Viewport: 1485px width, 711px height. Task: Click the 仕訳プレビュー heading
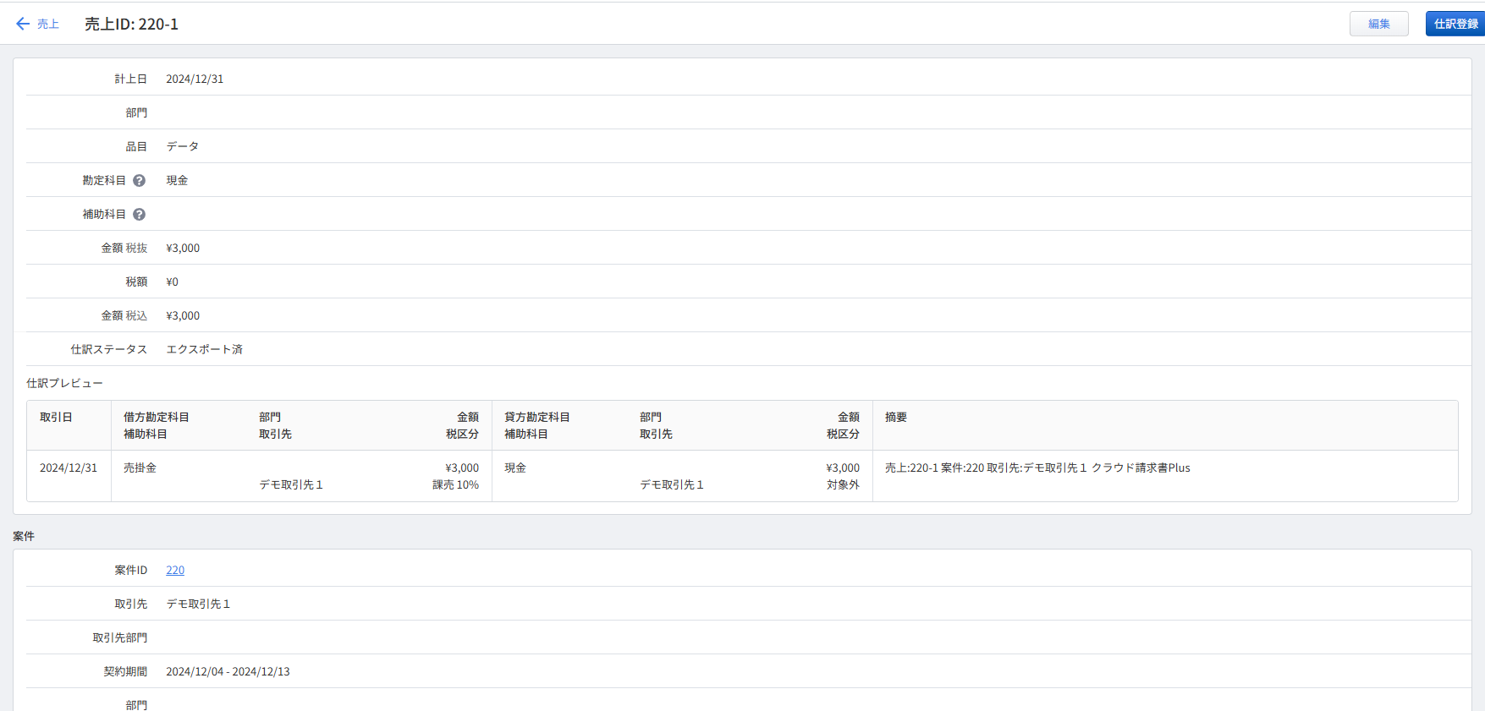point(64,383)
